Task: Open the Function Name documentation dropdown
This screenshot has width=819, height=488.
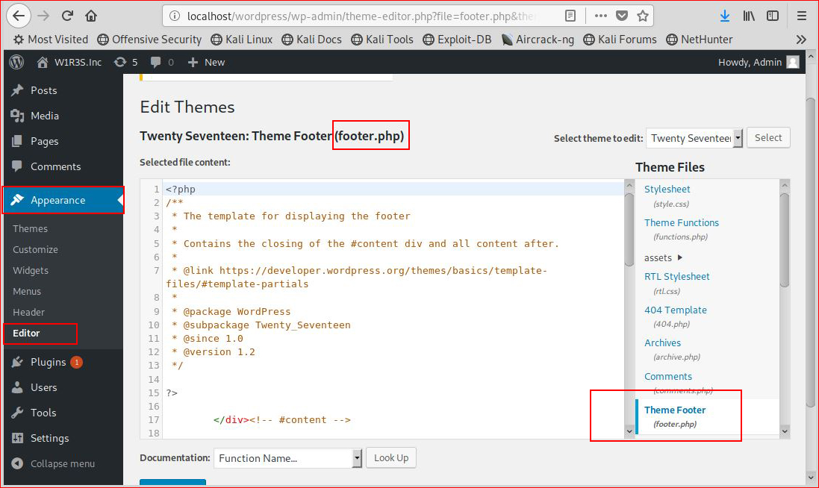Action: 287,458
